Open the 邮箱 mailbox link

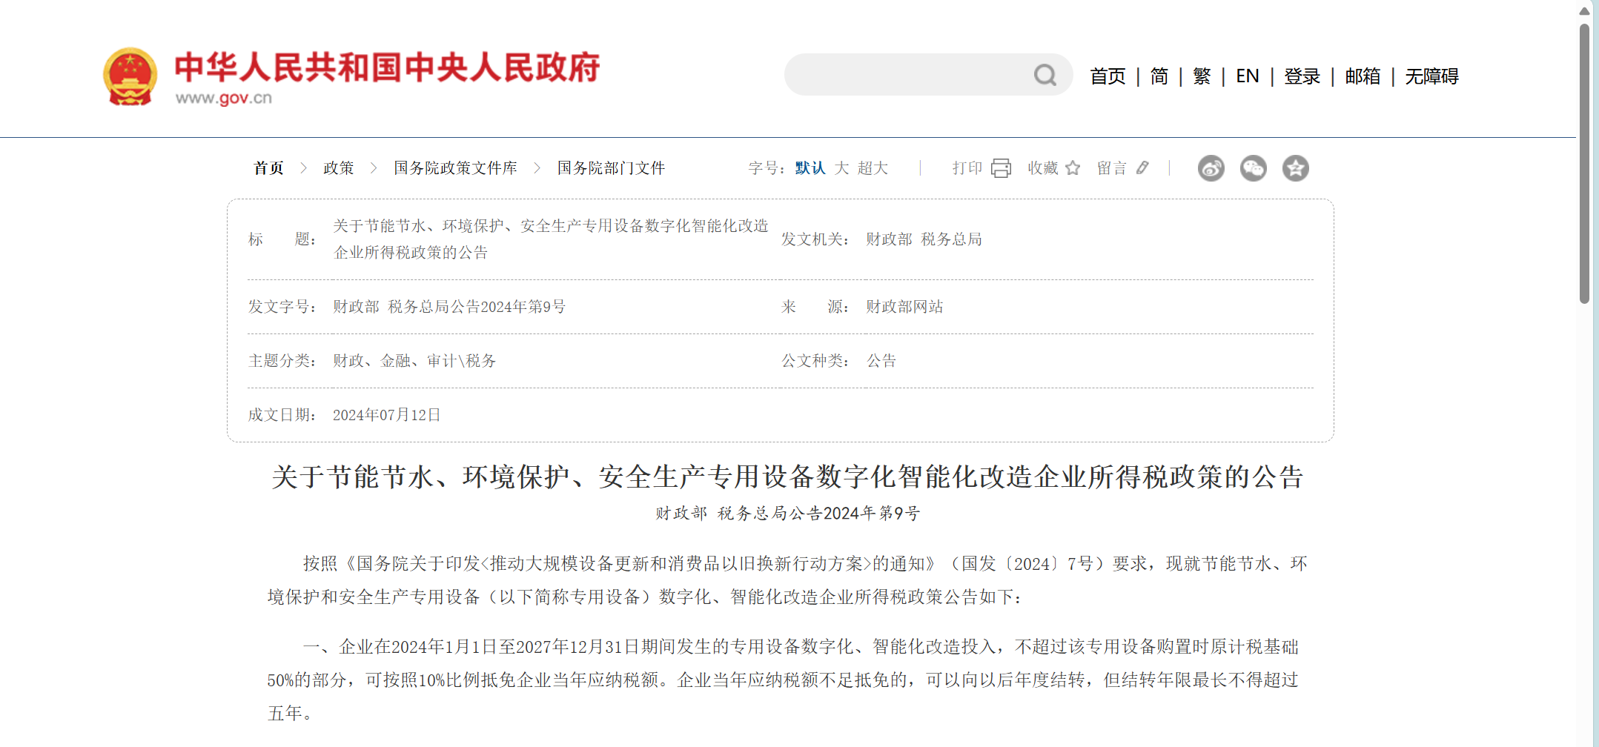[1363, 76]
